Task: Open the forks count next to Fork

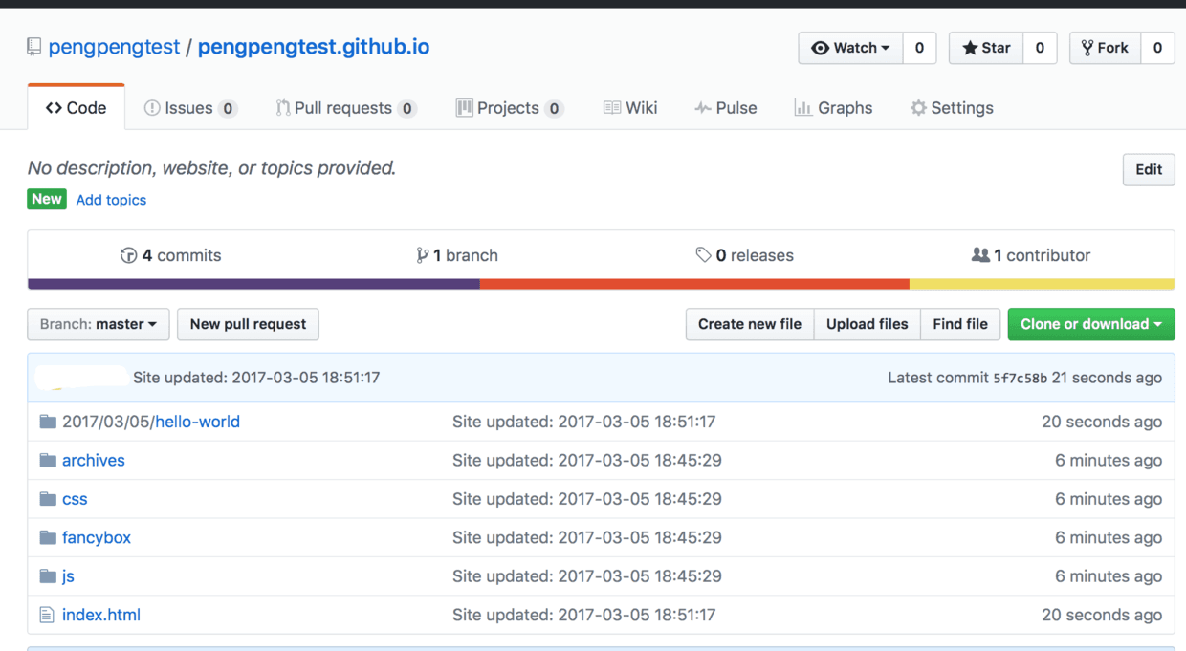Action: click(1157, 48)
